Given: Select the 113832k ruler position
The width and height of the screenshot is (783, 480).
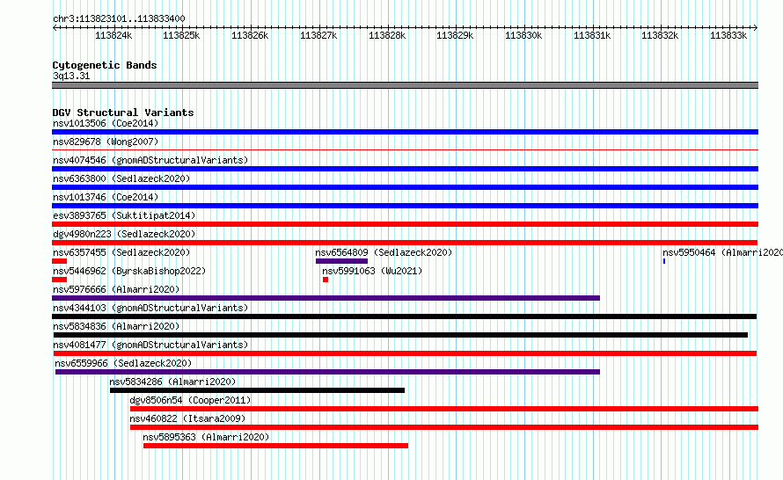Looking at the screenshot, I should 660,35.
